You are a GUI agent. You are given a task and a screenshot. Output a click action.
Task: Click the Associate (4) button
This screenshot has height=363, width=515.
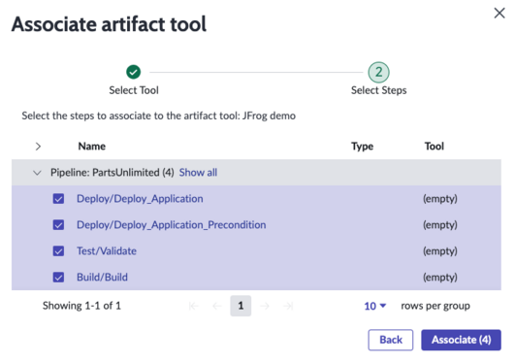(461, 340)
